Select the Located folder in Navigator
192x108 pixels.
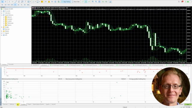tap(9, 21)
